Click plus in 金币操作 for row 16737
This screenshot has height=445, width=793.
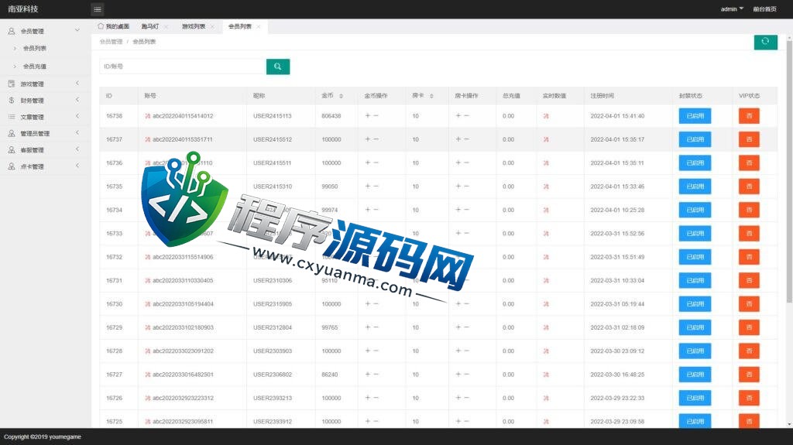pyautogui.click(x=368, y=139)
